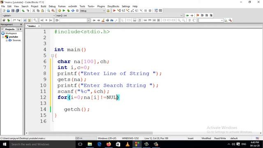Build the project with gear icon
Image resolution: width=263 pixels, height=148 pixels.
coord(60,11)
